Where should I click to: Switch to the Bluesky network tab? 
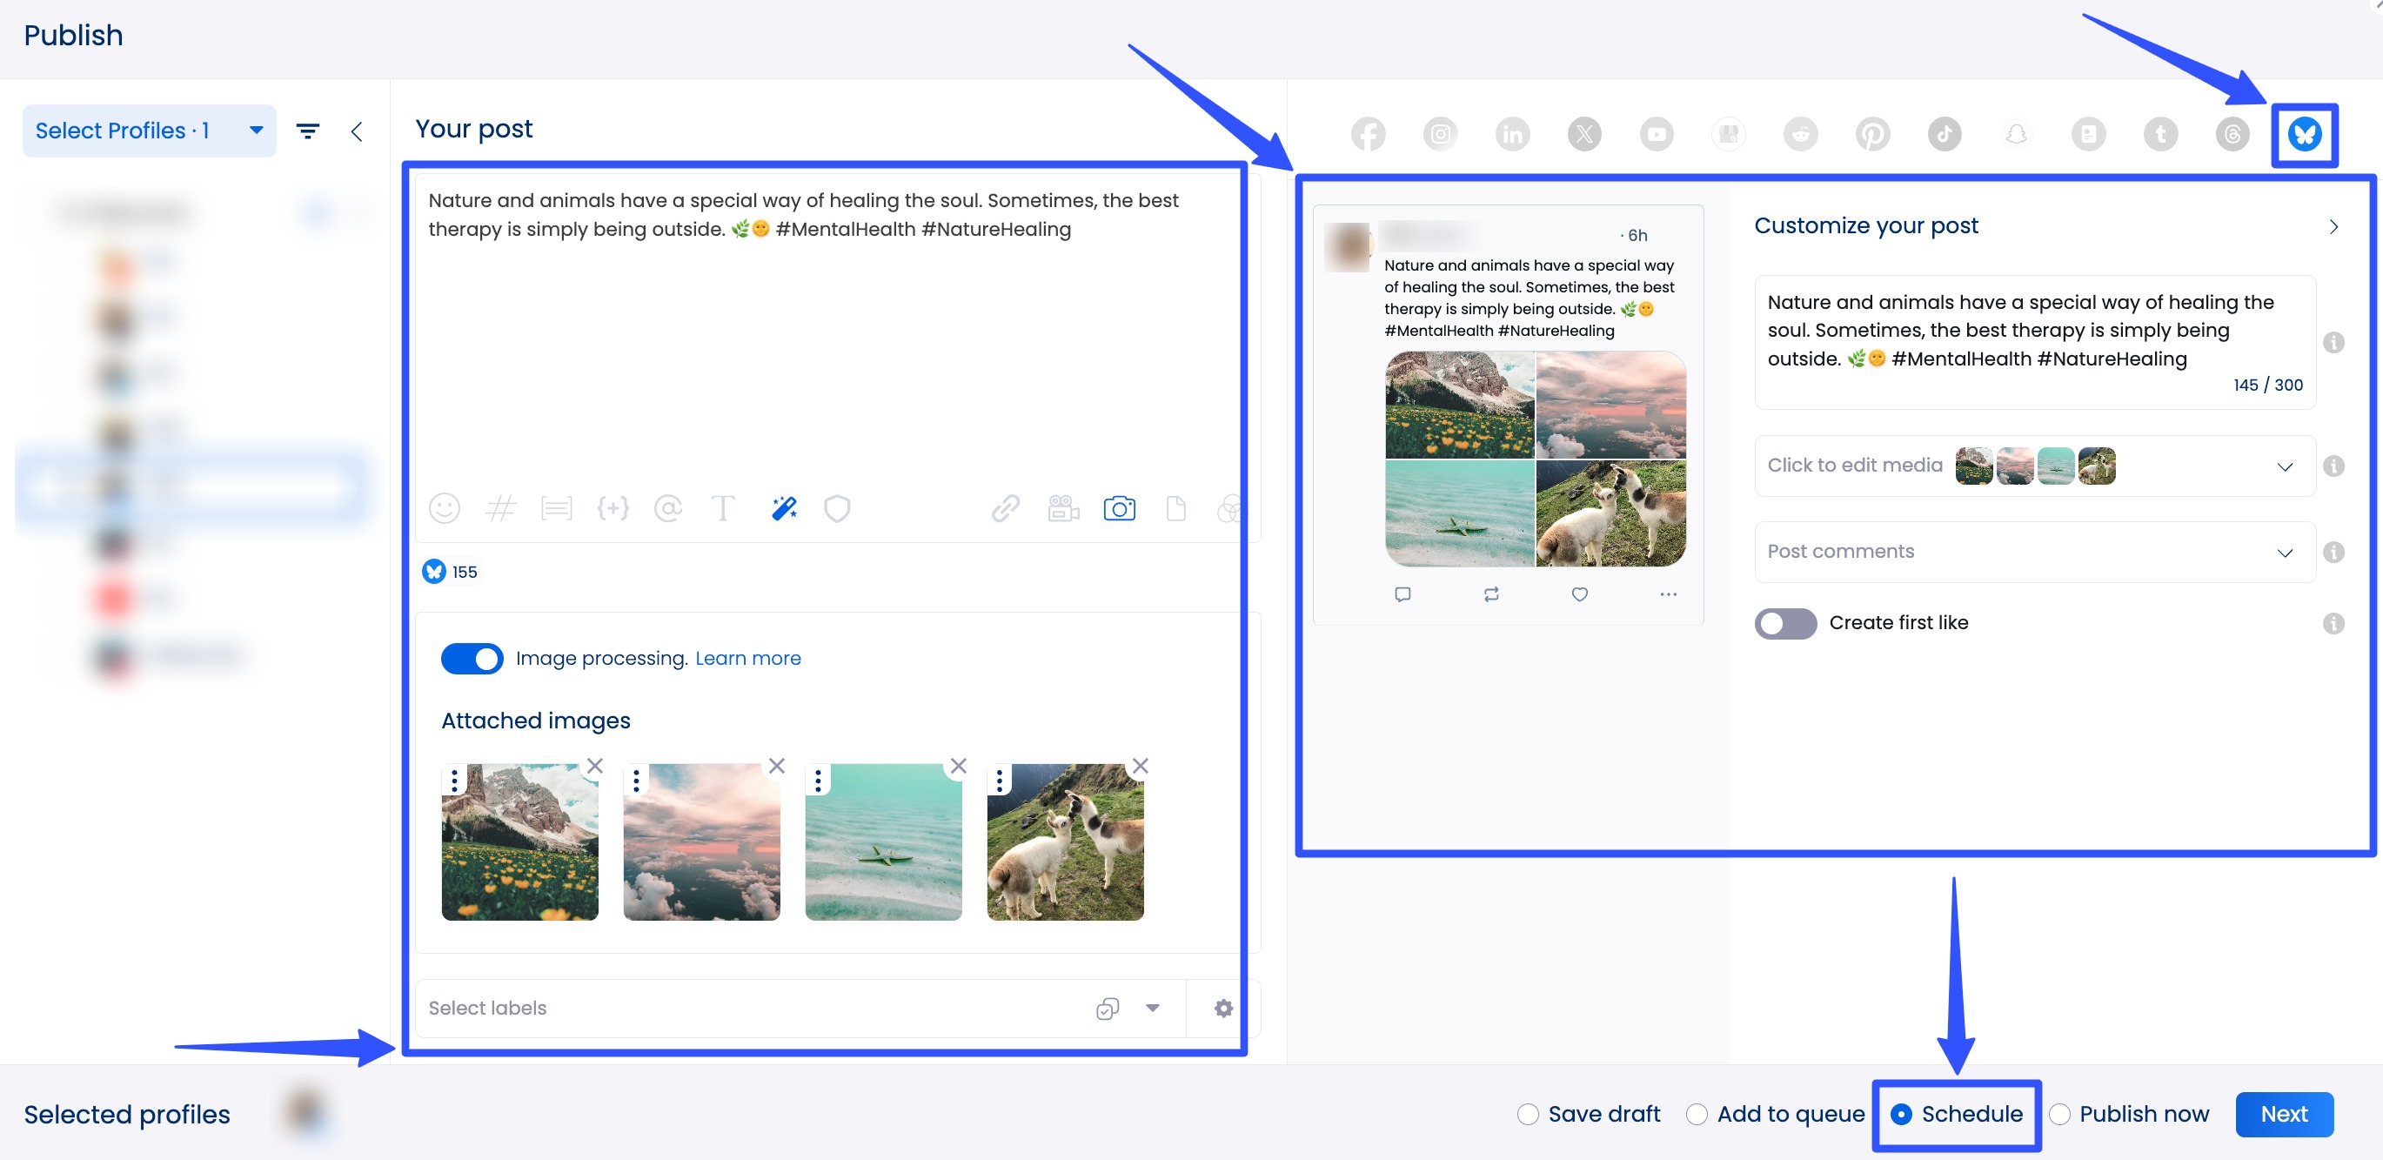point(2304,135)
